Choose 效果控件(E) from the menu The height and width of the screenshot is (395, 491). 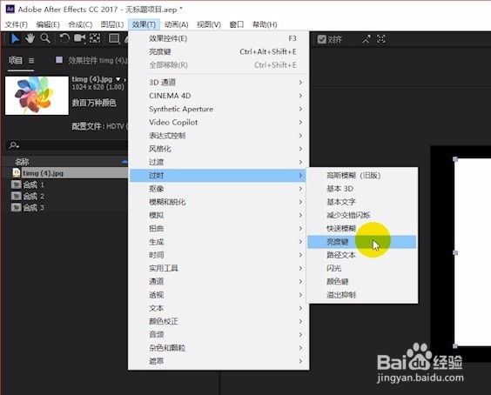tap(219, 38)
